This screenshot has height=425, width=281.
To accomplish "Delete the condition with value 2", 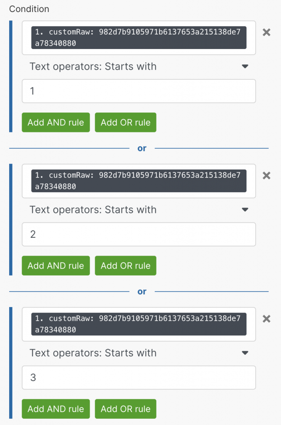I will click(x=266, y=176).
